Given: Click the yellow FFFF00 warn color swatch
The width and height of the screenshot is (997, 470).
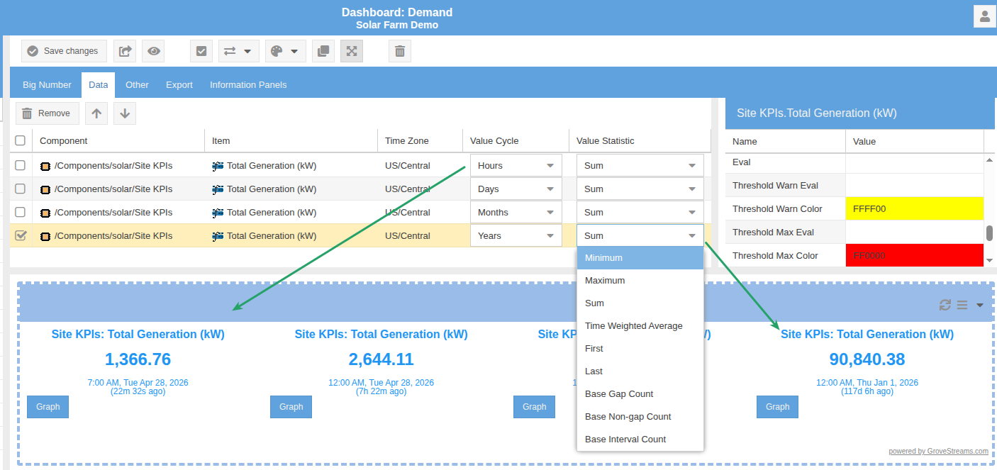Looking at the screenshot, I should (915, 208).
